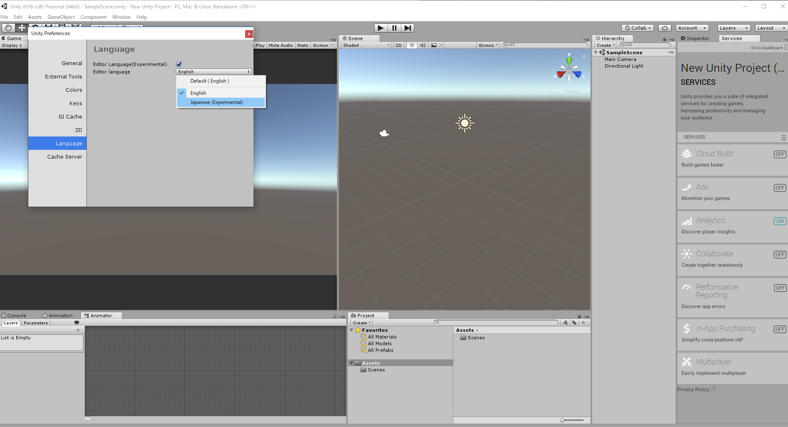Switch Animator to Parameters tab

click(36, 323)
